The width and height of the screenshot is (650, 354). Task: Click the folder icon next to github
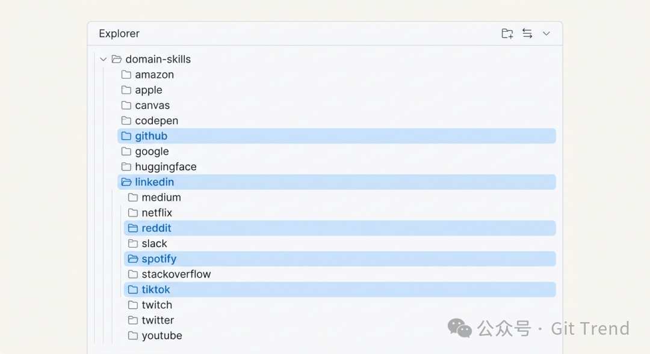point(126,136)
